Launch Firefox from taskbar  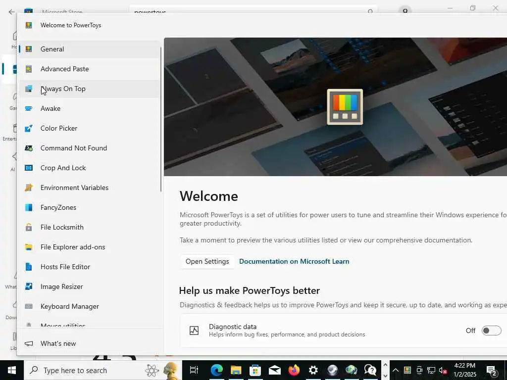tap(294, 370)
